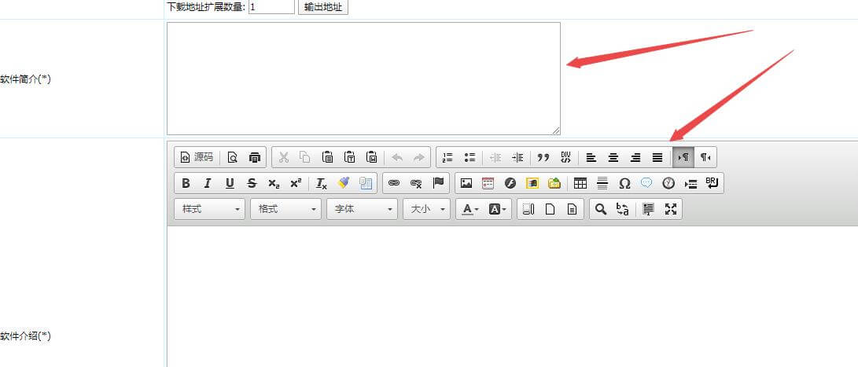This screenshot has height=367, width=858.
Task: Create a DIV container
Action: pos(565,157)
